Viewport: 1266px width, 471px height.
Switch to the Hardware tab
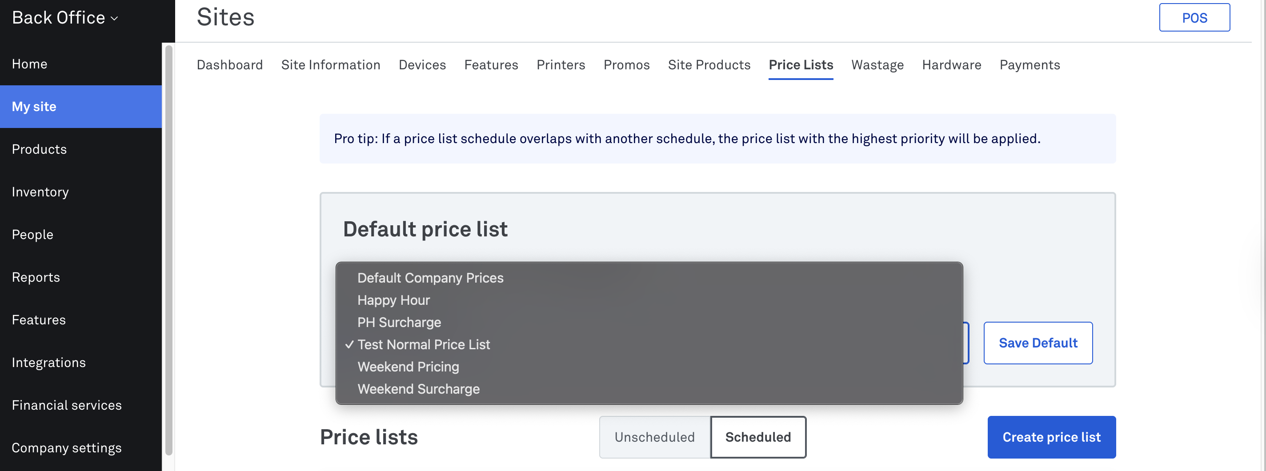point(951,65)
